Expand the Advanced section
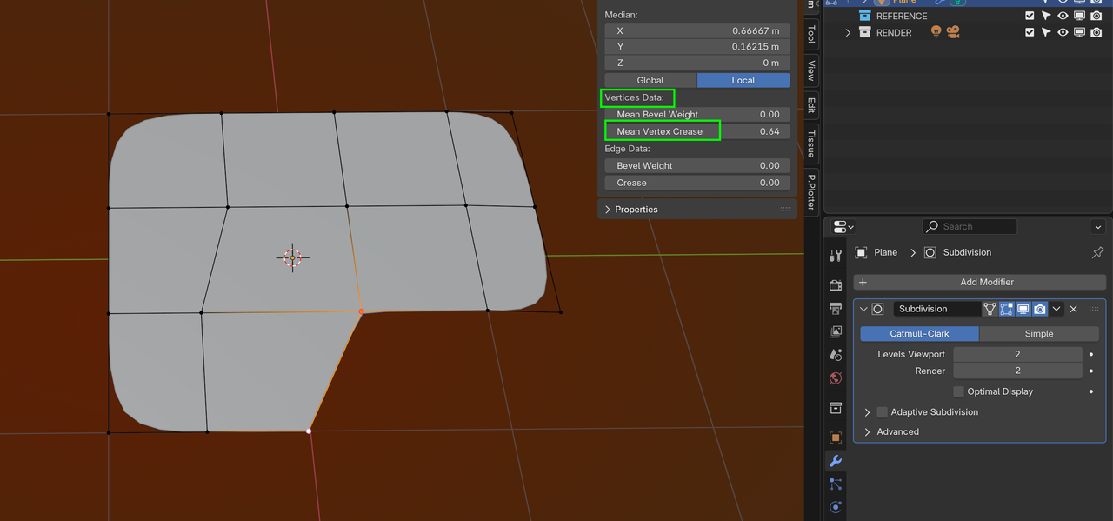The image size is (1113, 521). coord(868,431)
